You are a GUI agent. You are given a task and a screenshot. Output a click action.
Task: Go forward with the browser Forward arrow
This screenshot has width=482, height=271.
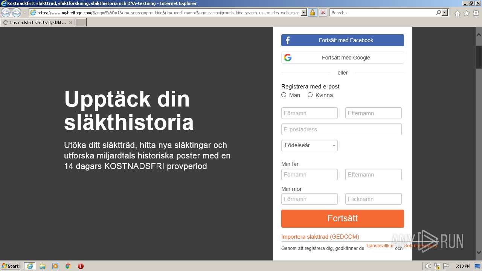pos(16,13)
